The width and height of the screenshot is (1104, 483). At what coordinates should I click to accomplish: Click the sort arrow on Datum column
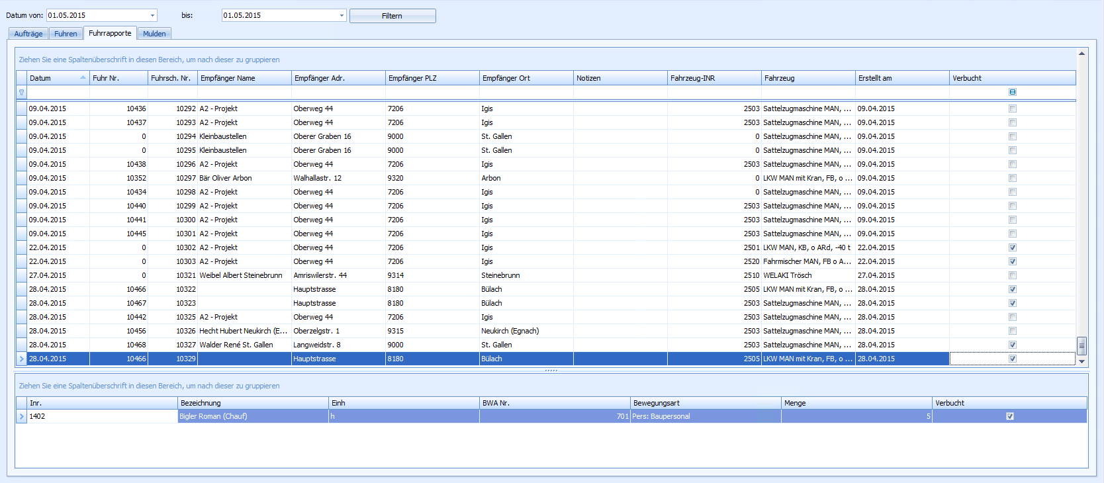coord(83,78)
